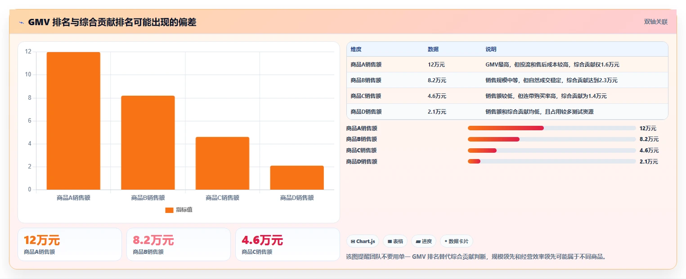The height and width of the screenshot is (279, 686).
Task: Click the description starting GMV最高
Action: pos(552,65)
